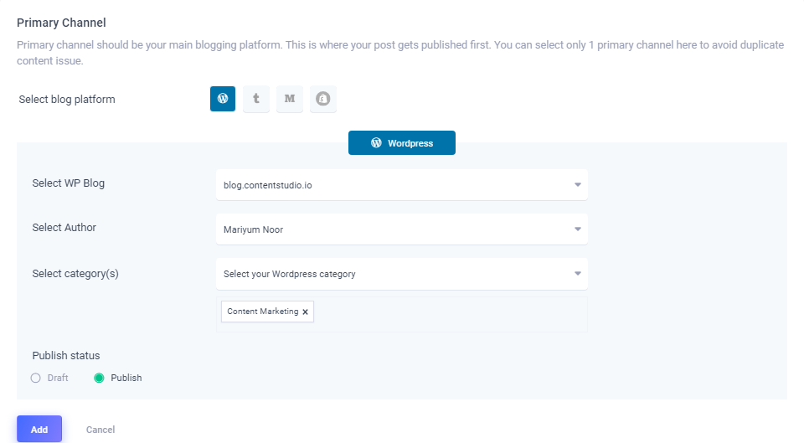Remove the Content Marketing category tag
This screenshot has width=804, height=443.
[305, 312]
